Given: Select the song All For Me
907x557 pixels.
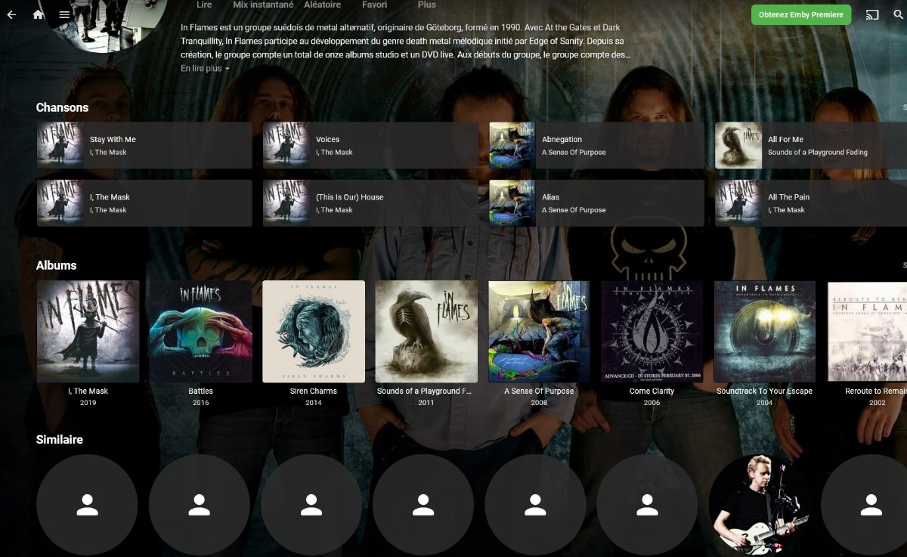Looking at the screenshot, I should pyautogui.click(x=811, y=145).
